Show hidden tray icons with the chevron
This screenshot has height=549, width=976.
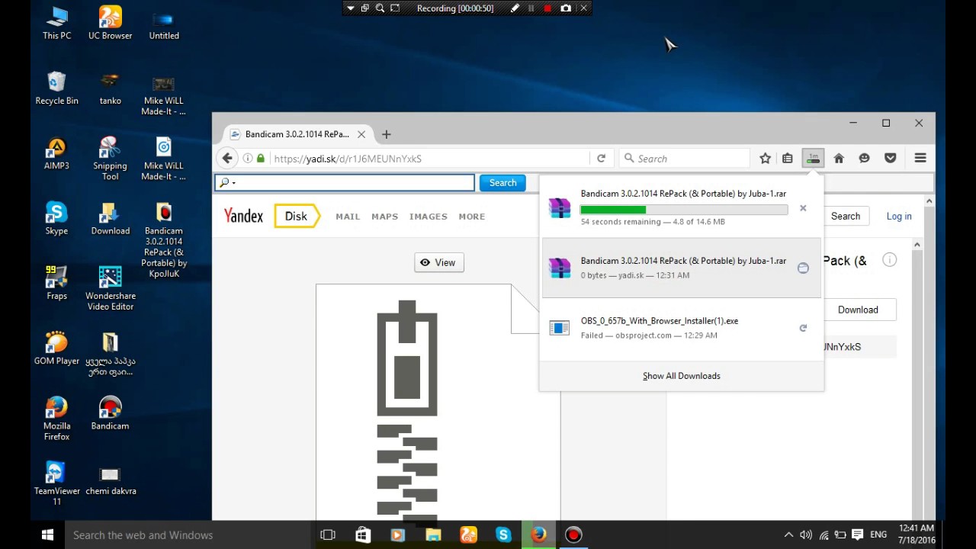(788, 535)
